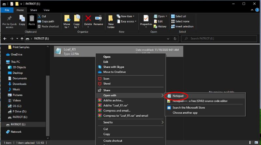Create a New folder
261x145 pixels.
111,21
